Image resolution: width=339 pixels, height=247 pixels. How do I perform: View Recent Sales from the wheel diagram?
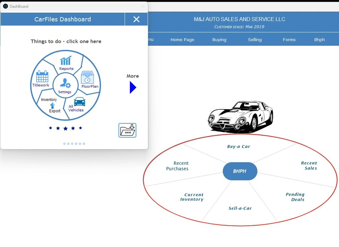point(309,165)
